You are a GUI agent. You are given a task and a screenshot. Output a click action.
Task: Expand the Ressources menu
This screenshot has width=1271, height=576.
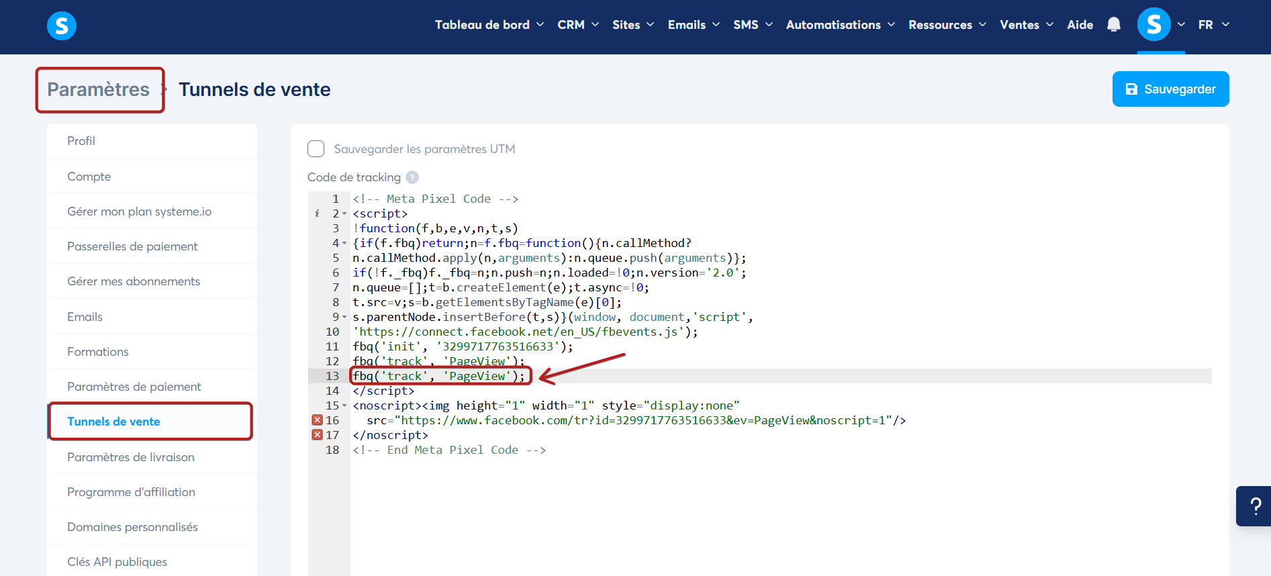(947, 25)
